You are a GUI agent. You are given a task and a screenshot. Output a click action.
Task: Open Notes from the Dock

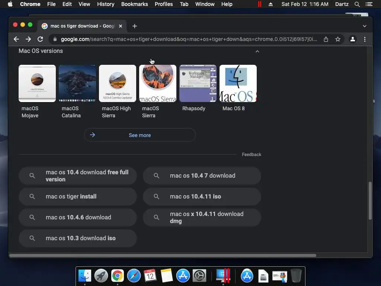point(167,276)
